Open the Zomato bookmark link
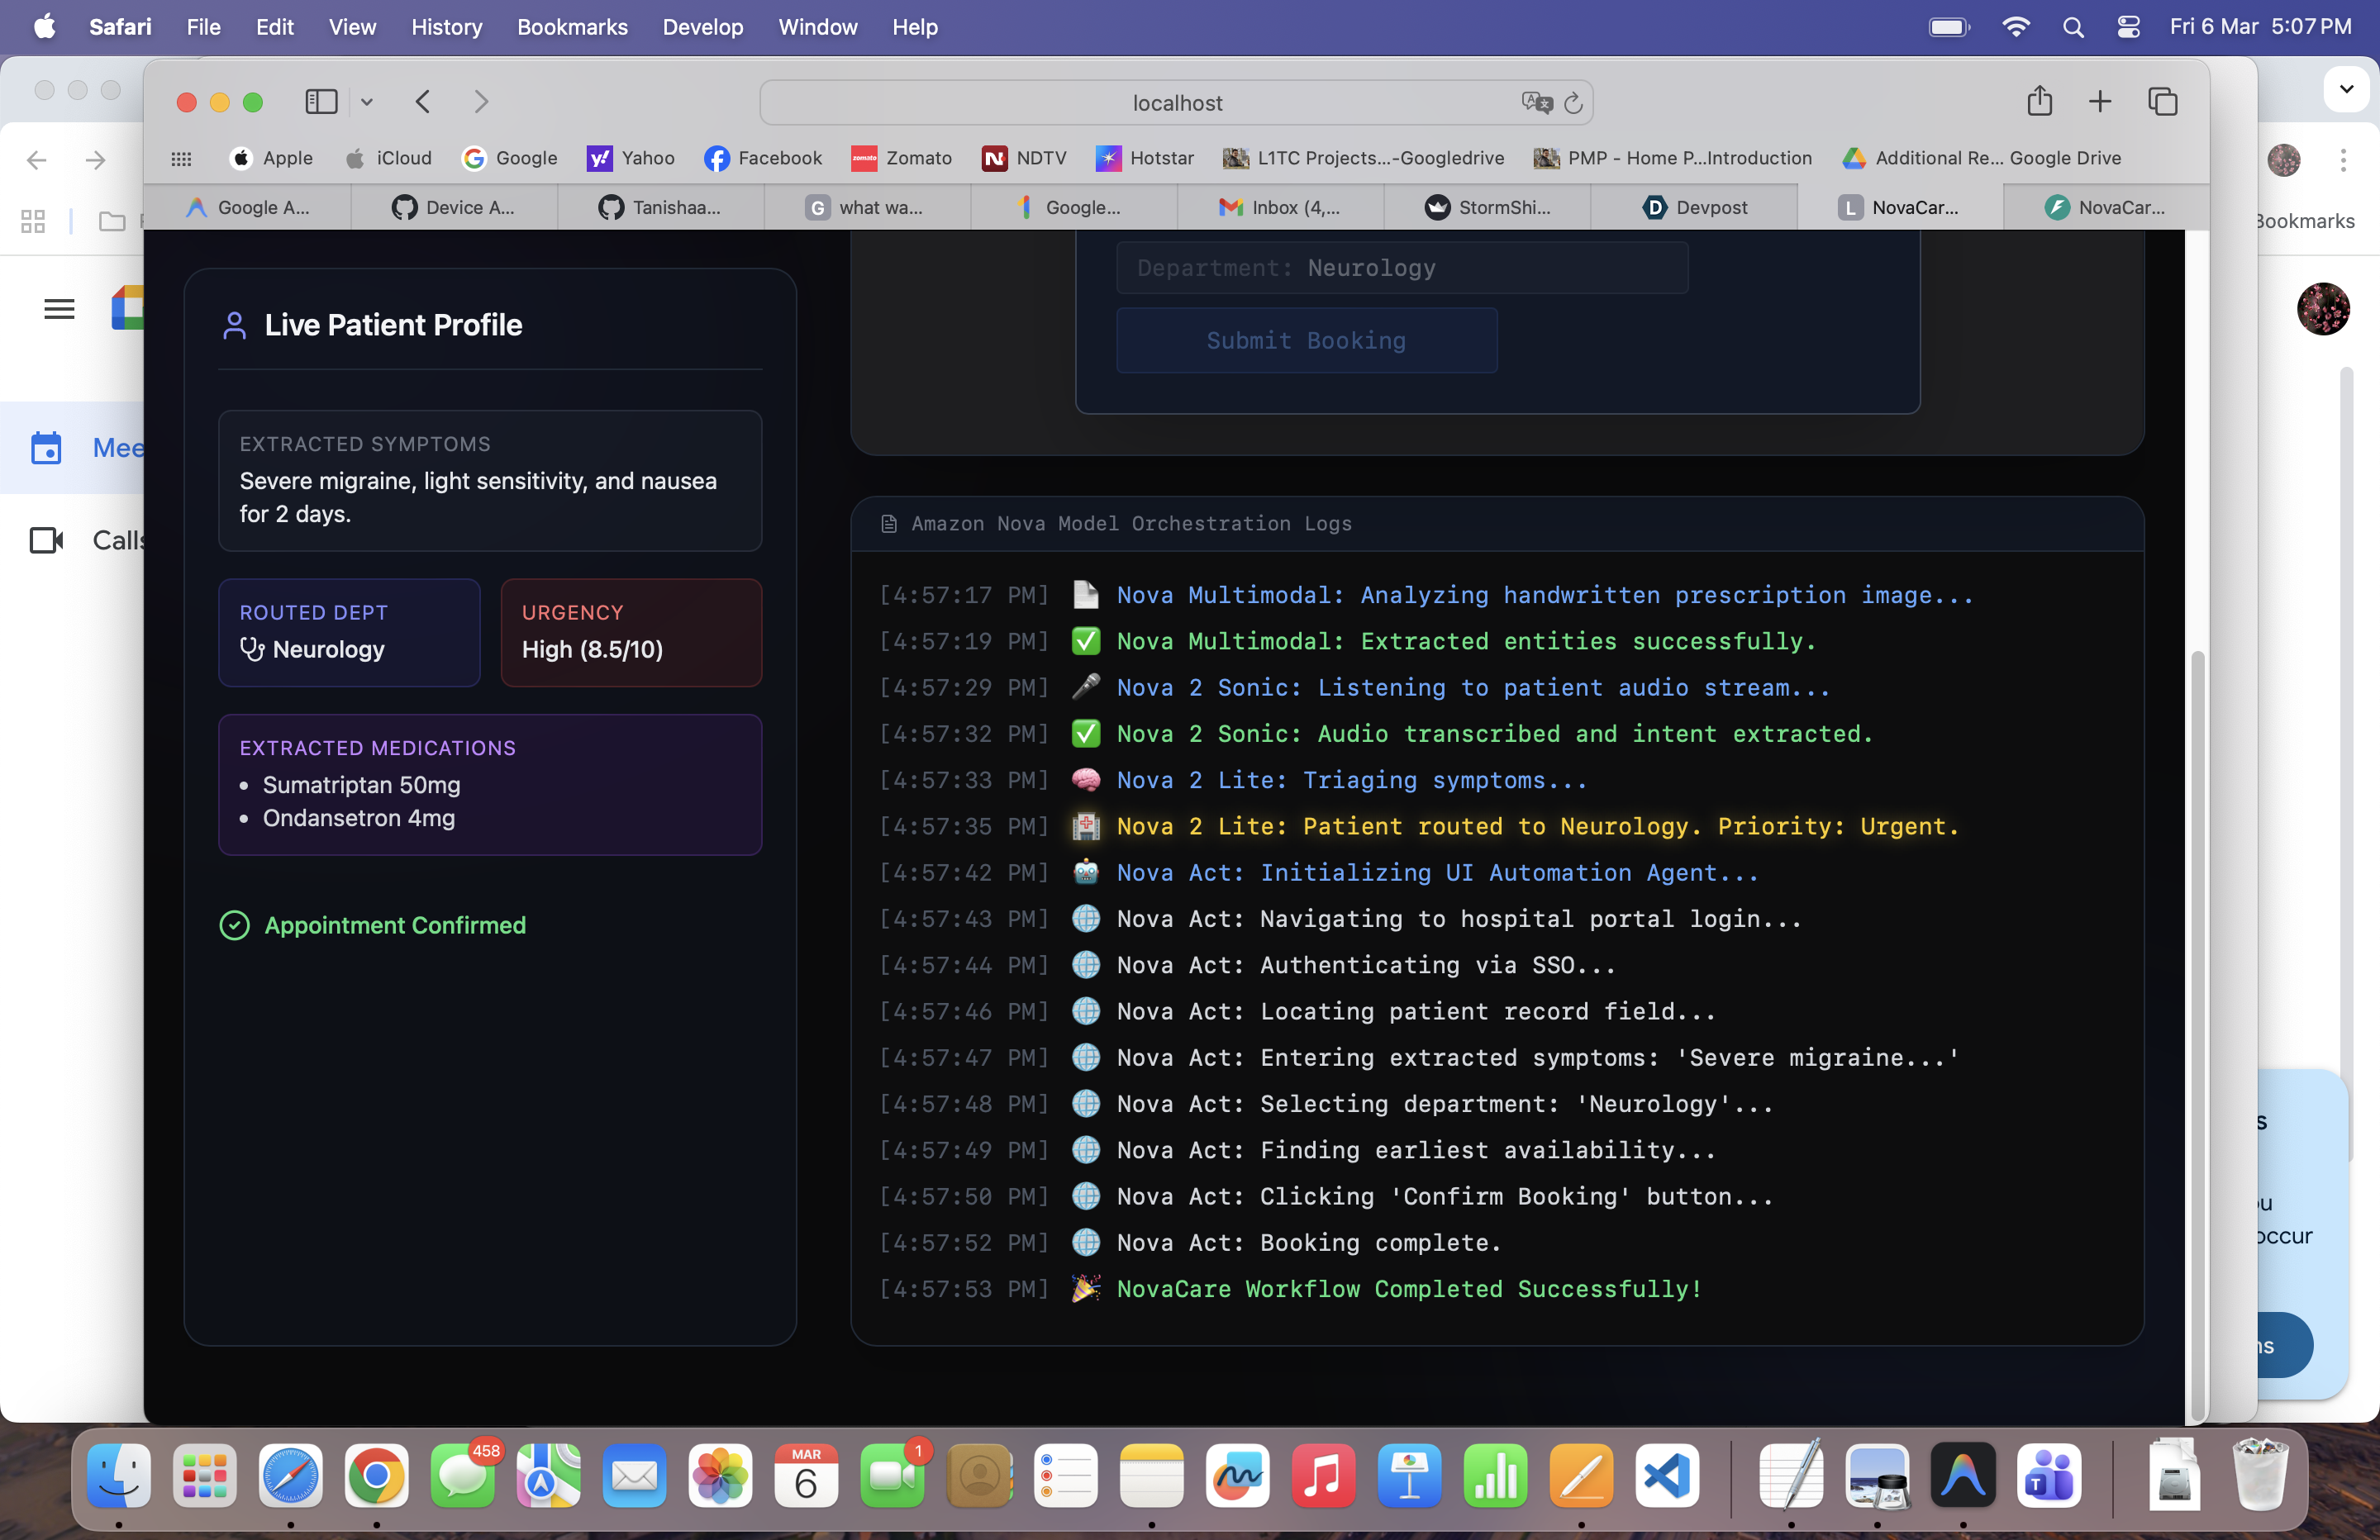Viewport: 2380px width, 1540px height. click(901, 158)
